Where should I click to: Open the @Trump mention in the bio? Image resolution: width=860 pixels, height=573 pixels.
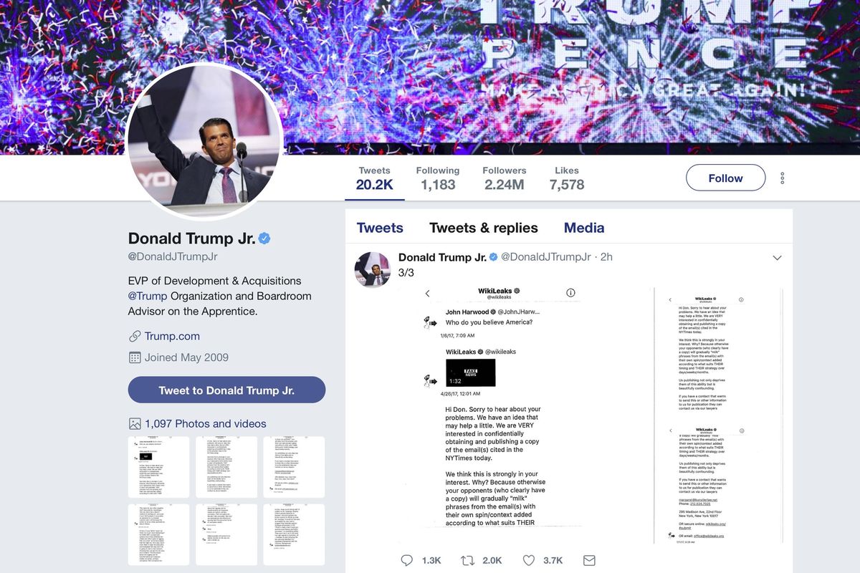click(148, 296)
